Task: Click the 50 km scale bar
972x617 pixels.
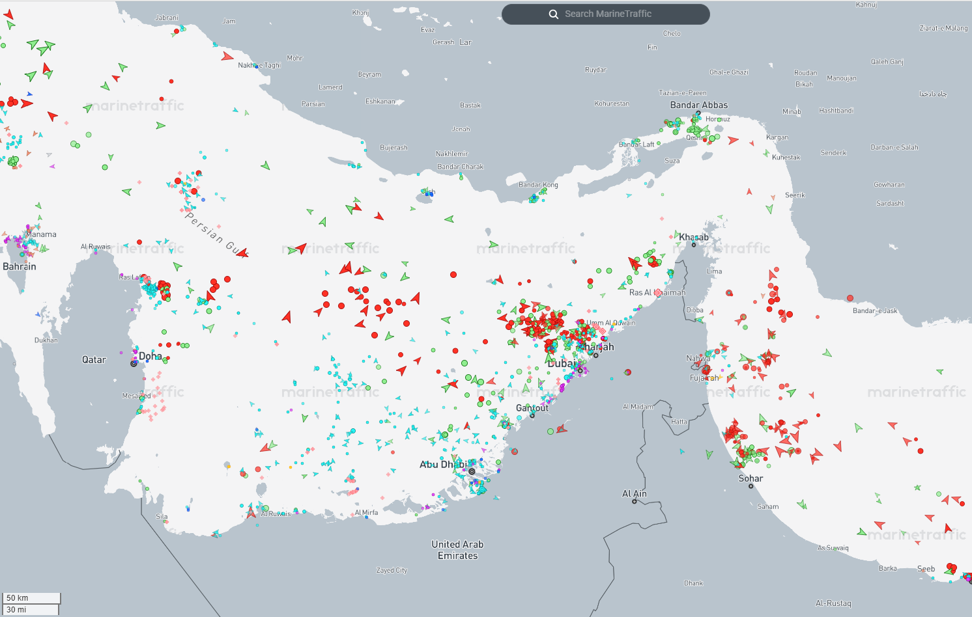Action: tap(31, 598)
